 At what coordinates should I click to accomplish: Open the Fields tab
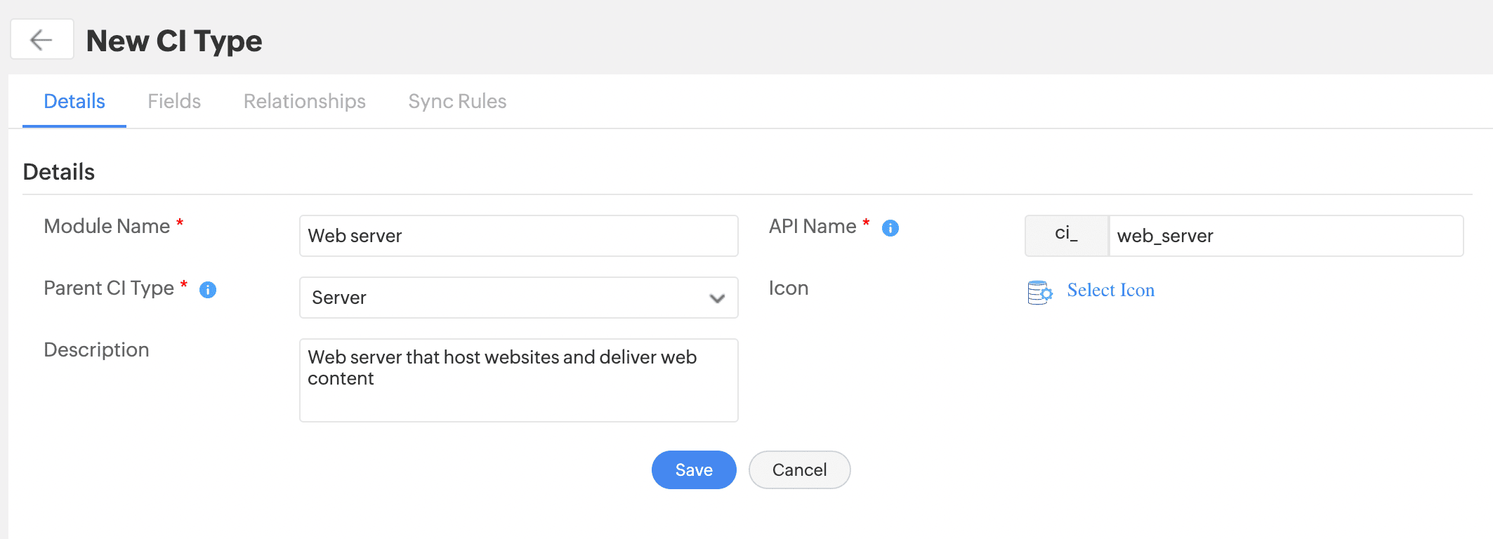coord(174,102)
